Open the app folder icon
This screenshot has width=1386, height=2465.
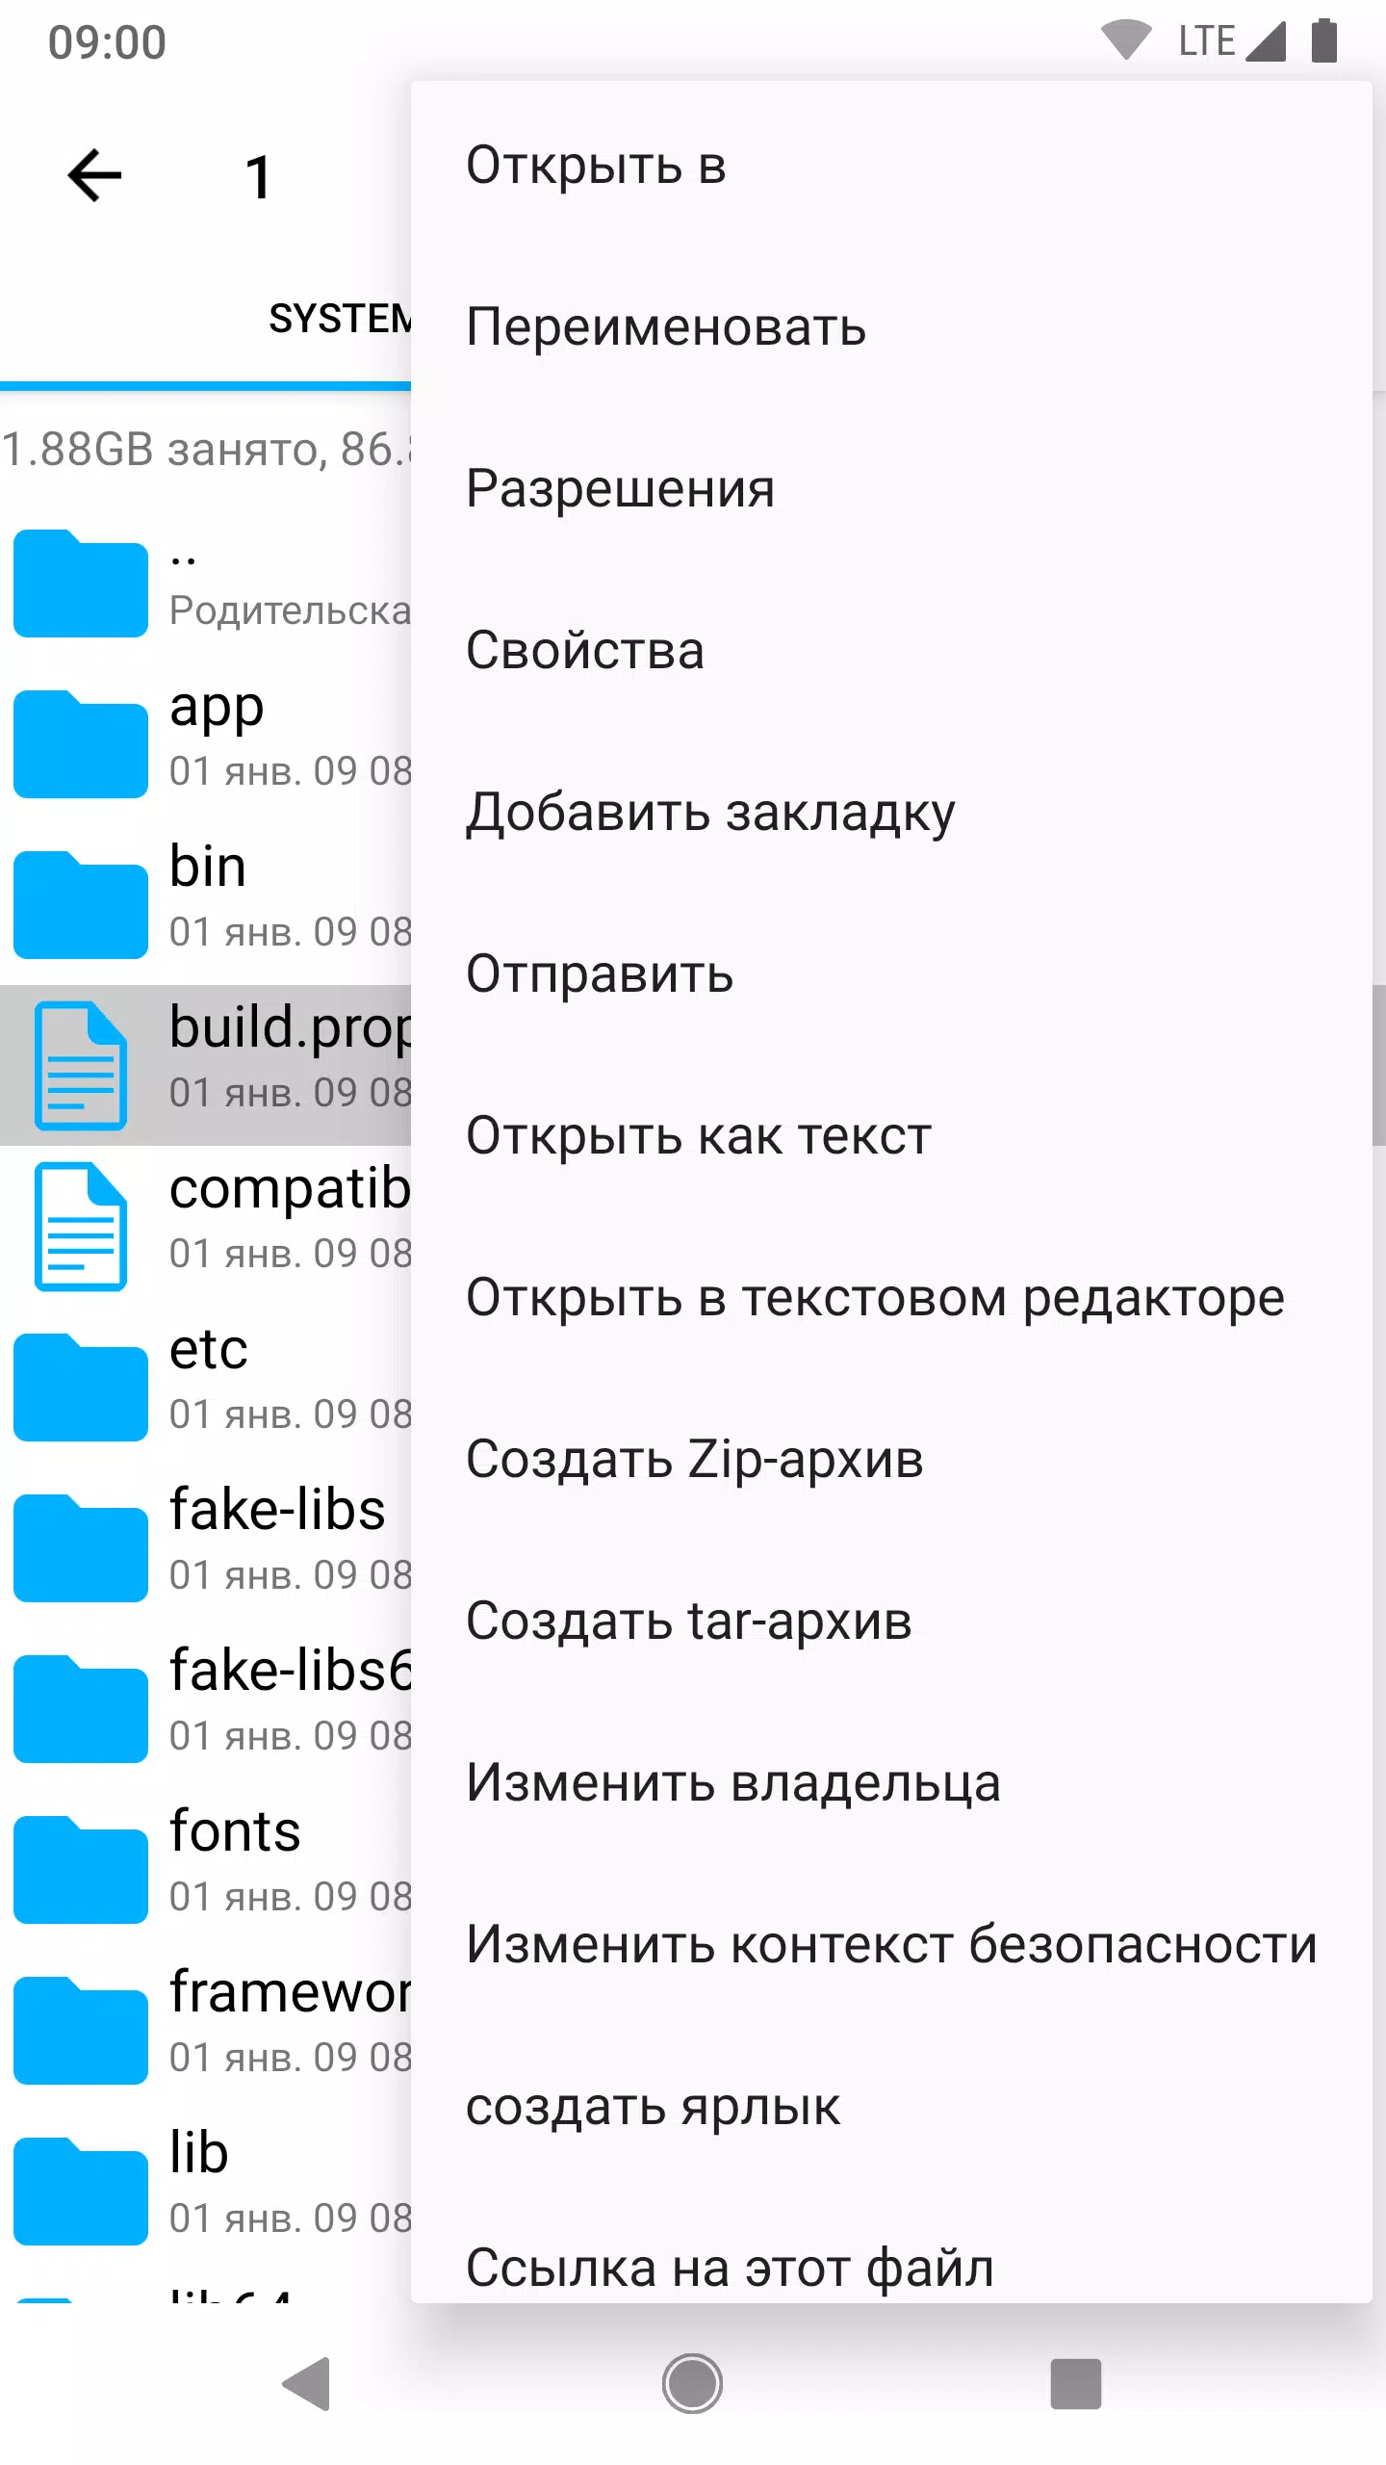coord(81,743)
